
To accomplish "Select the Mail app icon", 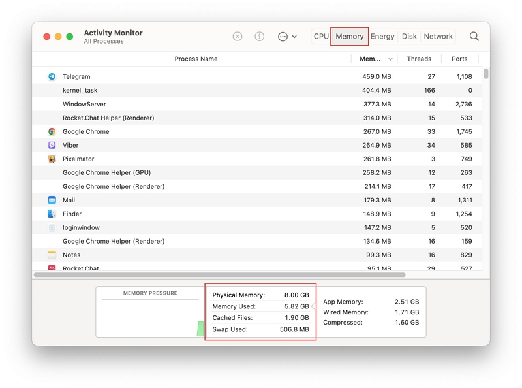I will click(52, 200).
